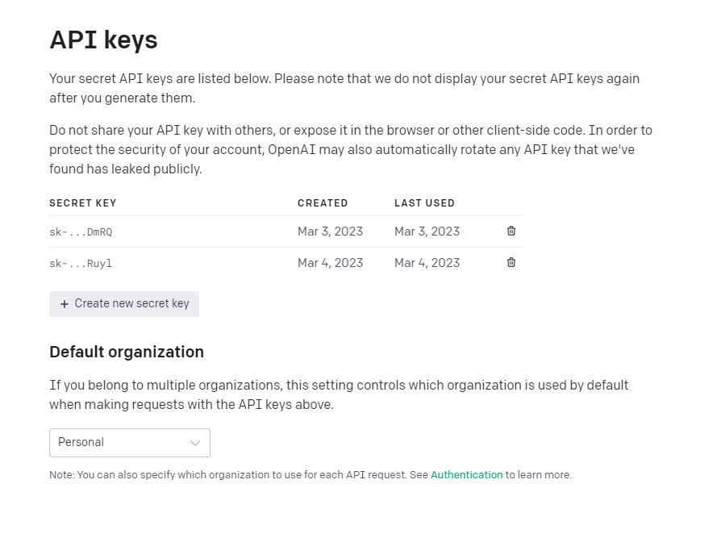Open the Authentication documentation link
The image size is (721, 534).
click(466, 475)
